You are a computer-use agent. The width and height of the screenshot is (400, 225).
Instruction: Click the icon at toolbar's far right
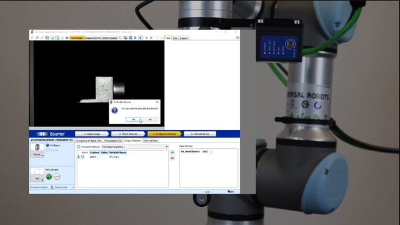[237, 37]
